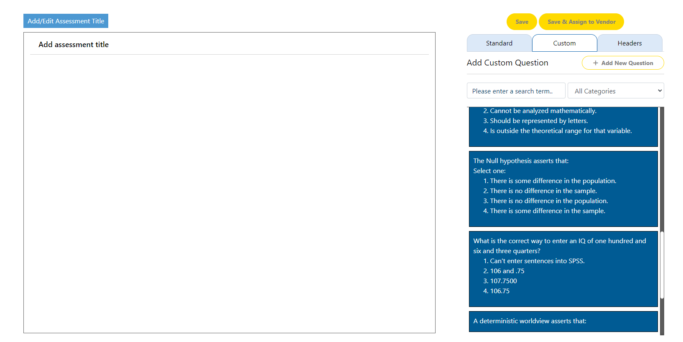Select the deterministic worldview question card
The width and height of the screenshot is (683, 342).
pos(563,322)
